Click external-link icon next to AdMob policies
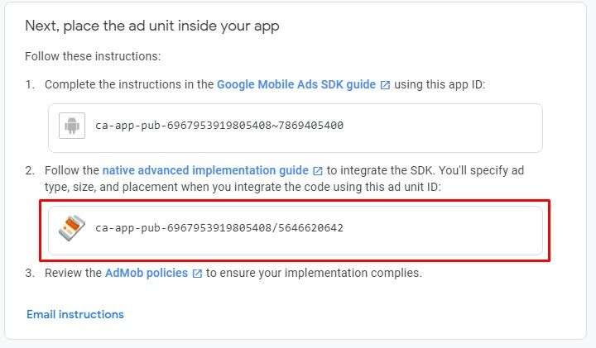 tap(197, 273)
